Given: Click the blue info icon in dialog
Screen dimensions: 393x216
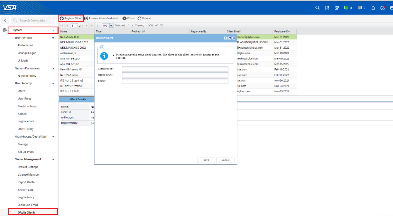Looking at the screenshot, I should (x=104, y=56).
